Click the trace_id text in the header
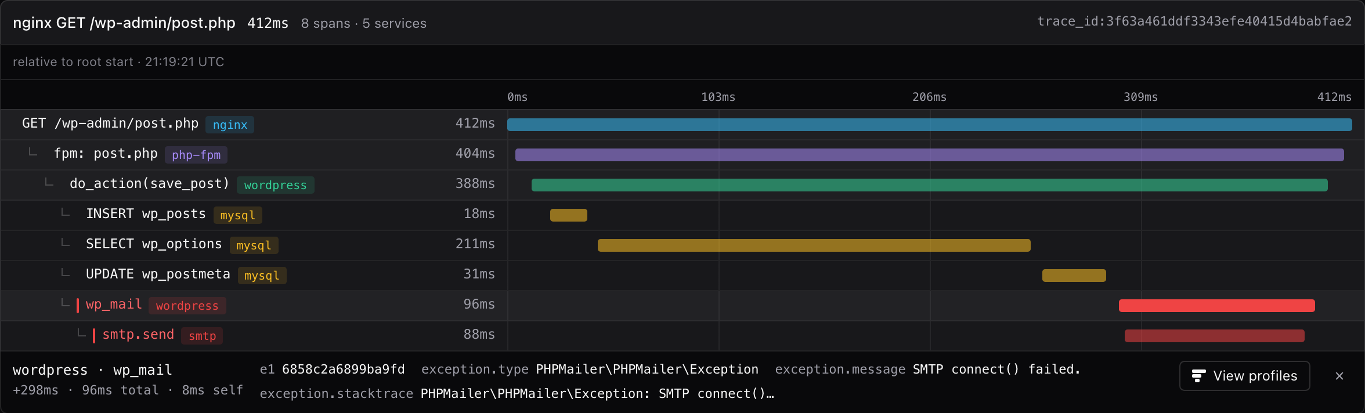The width and height of the screenshot is (1365, 413). pos(1194,21)
